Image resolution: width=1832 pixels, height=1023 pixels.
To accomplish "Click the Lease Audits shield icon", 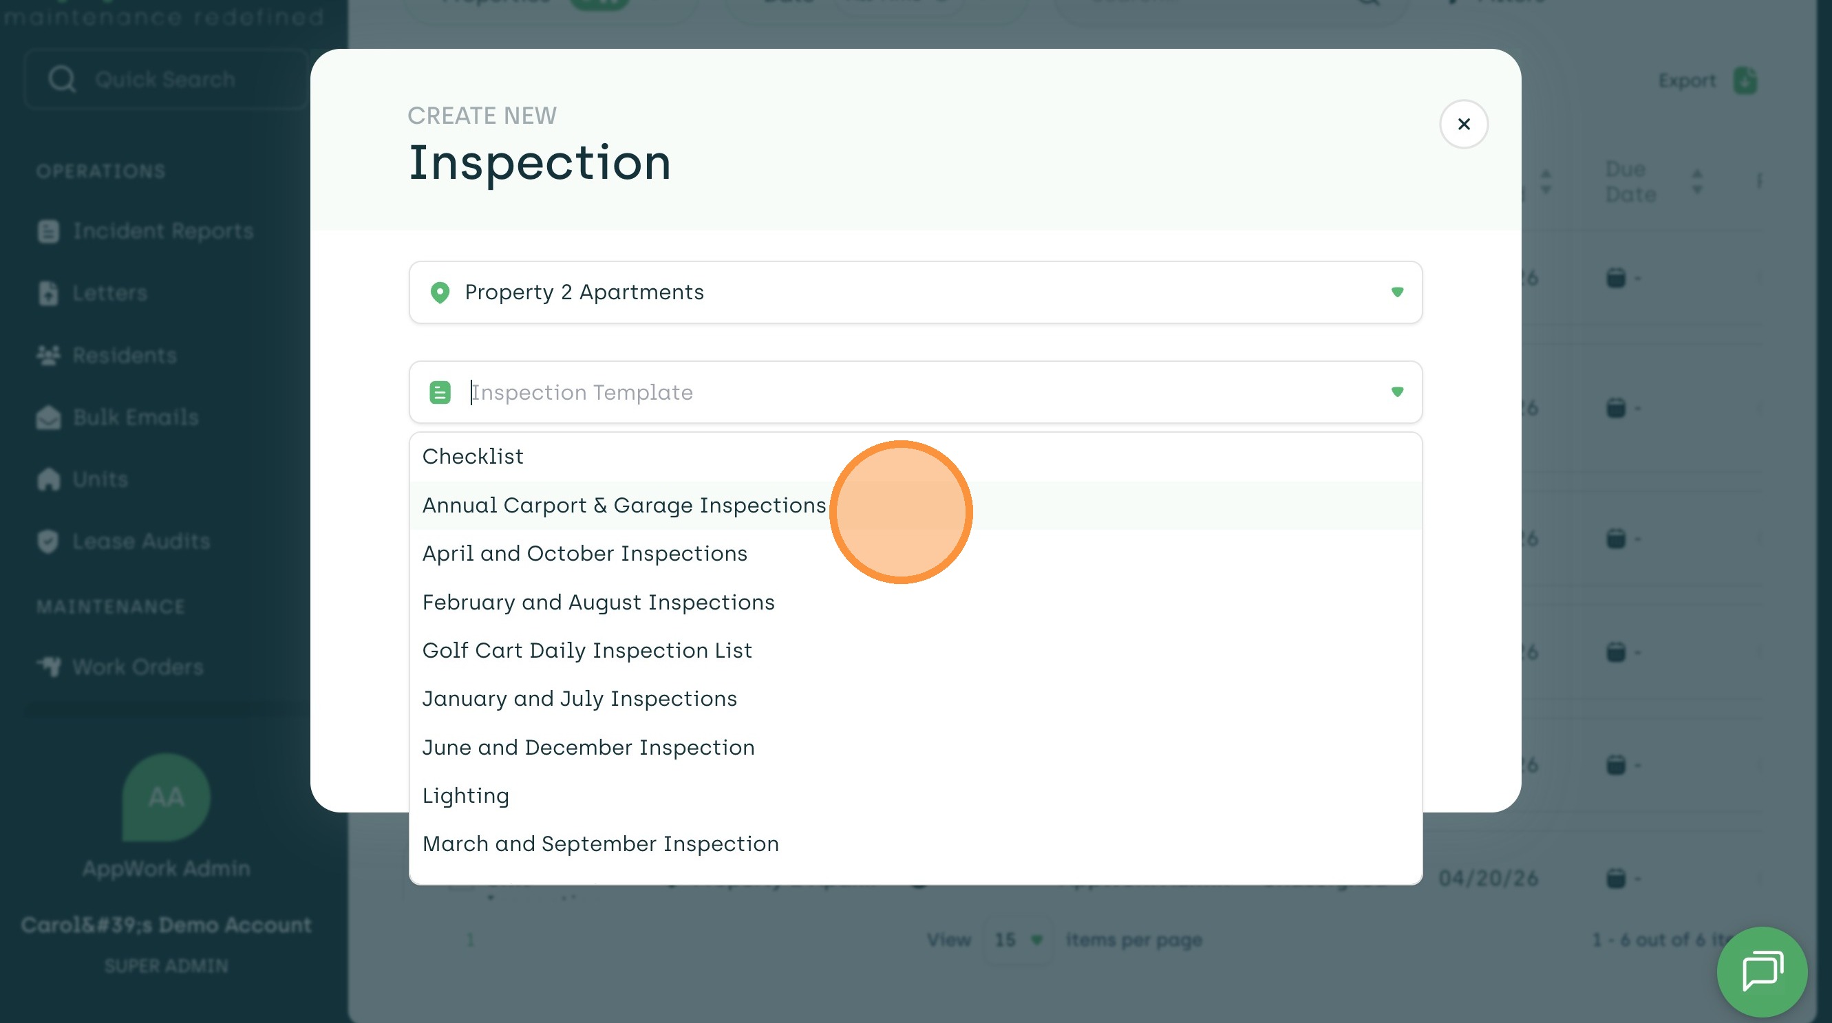I will click(x=48, y=541).
